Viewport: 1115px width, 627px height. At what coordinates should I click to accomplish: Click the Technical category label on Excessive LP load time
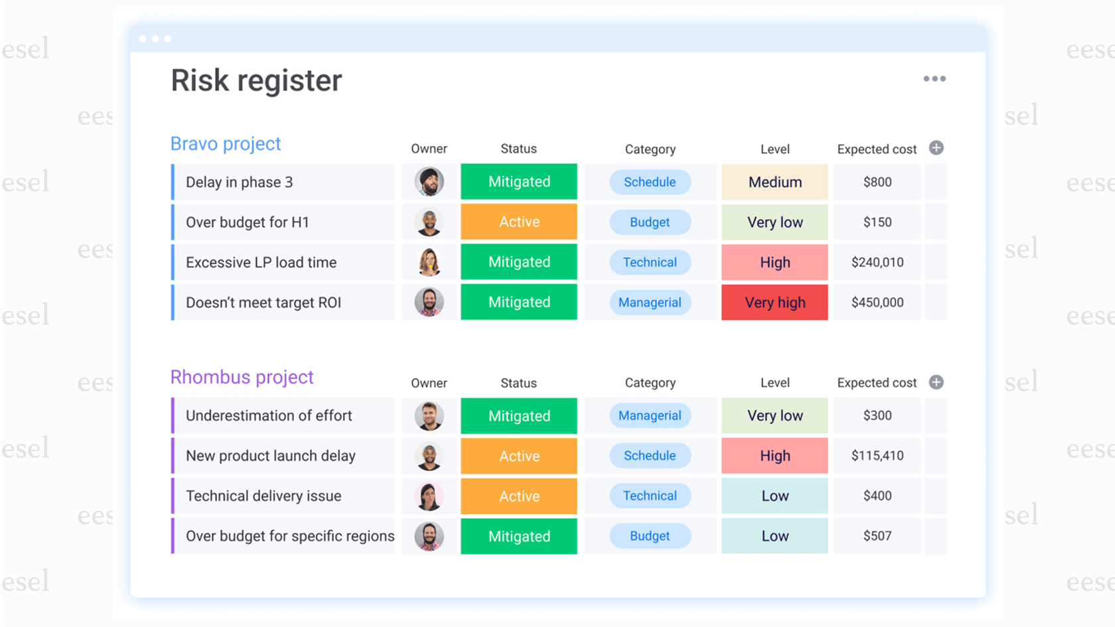650,262
